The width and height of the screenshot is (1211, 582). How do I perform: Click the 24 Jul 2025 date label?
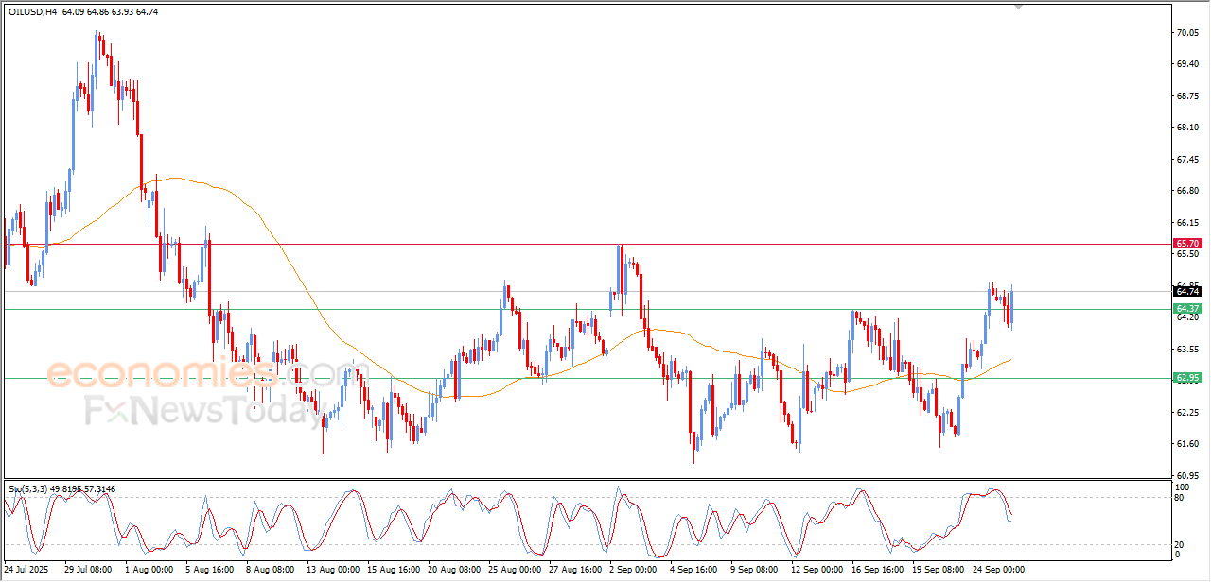28,570
